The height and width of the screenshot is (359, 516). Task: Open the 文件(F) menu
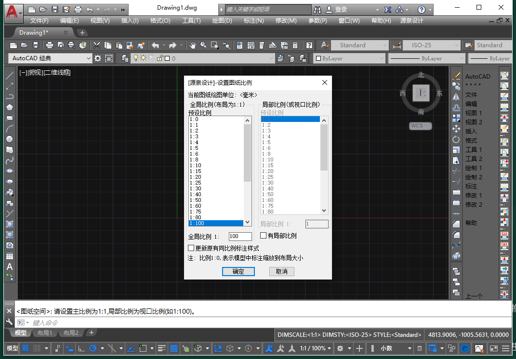pyautogui.click(x=39, y=21)
